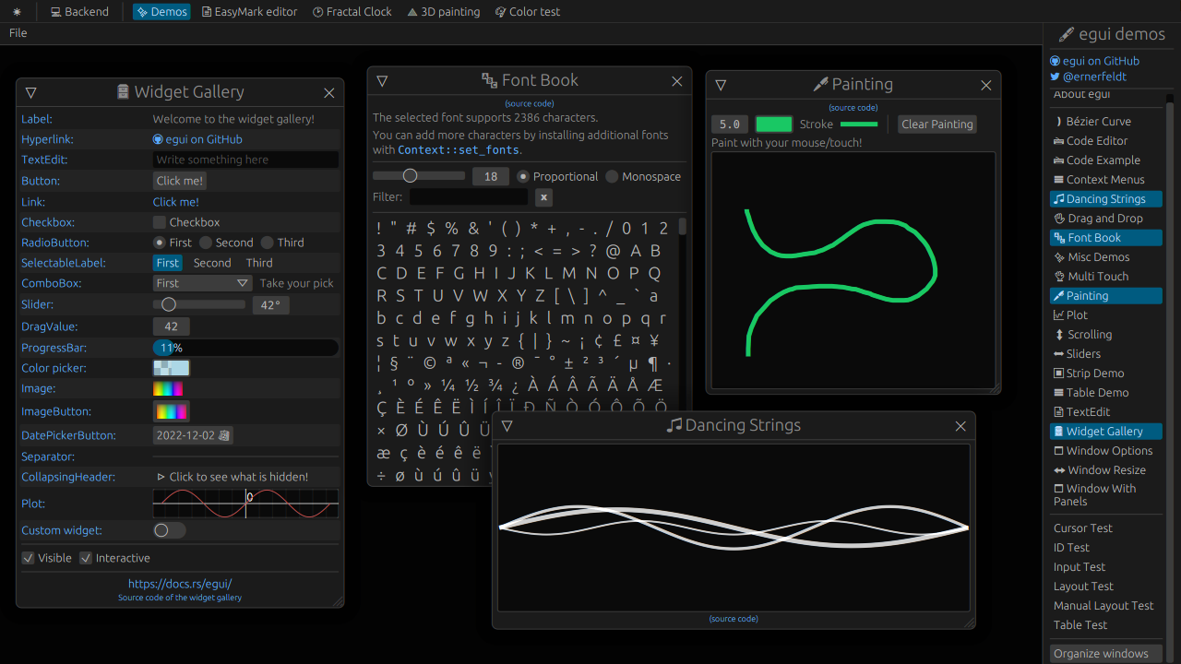Uncheck the Interactive checkbox
The width and height of the screenshot is (1181, 664).
[x=86, y=558]
